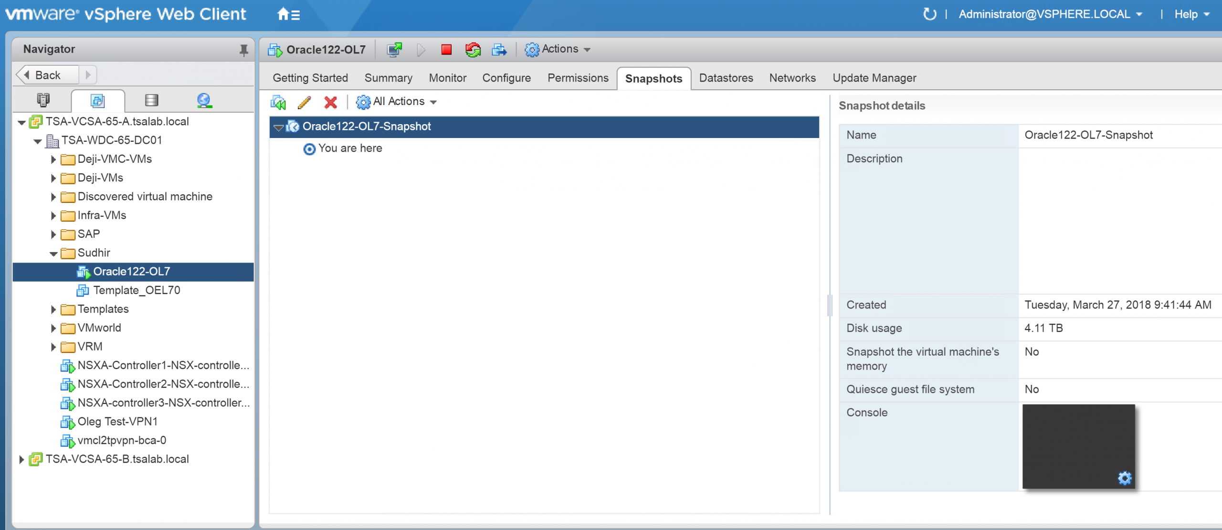Click the Revert to snapshot icon
Viewport: 1222px width, 530px height.
(x=278, y=102)
